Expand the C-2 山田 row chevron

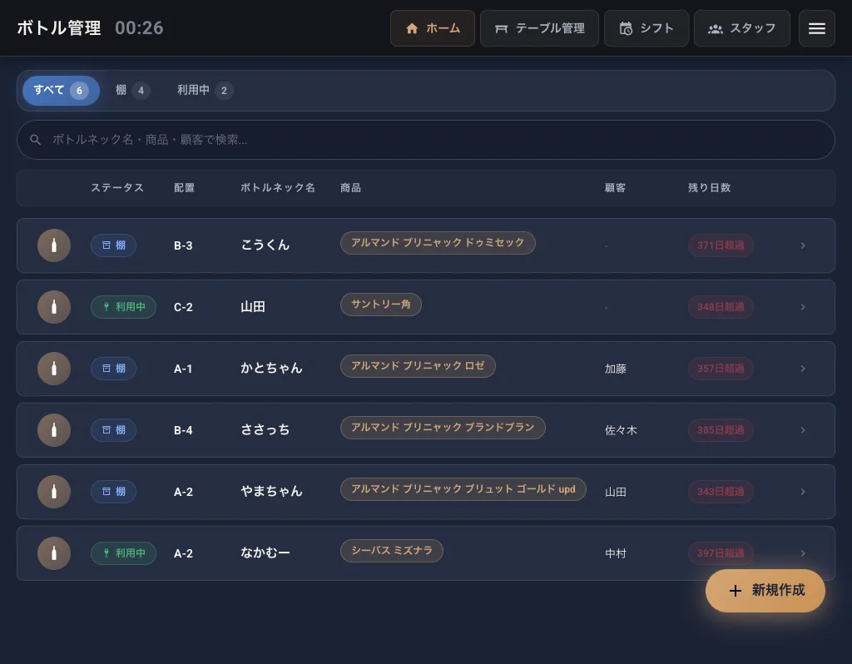[803, 307]
